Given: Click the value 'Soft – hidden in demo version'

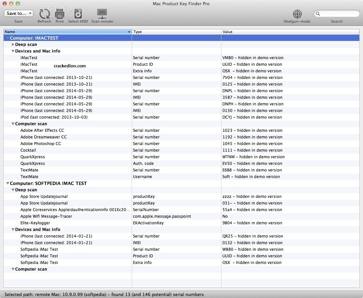Looking at the screenshot, I should tap(251, 176).
